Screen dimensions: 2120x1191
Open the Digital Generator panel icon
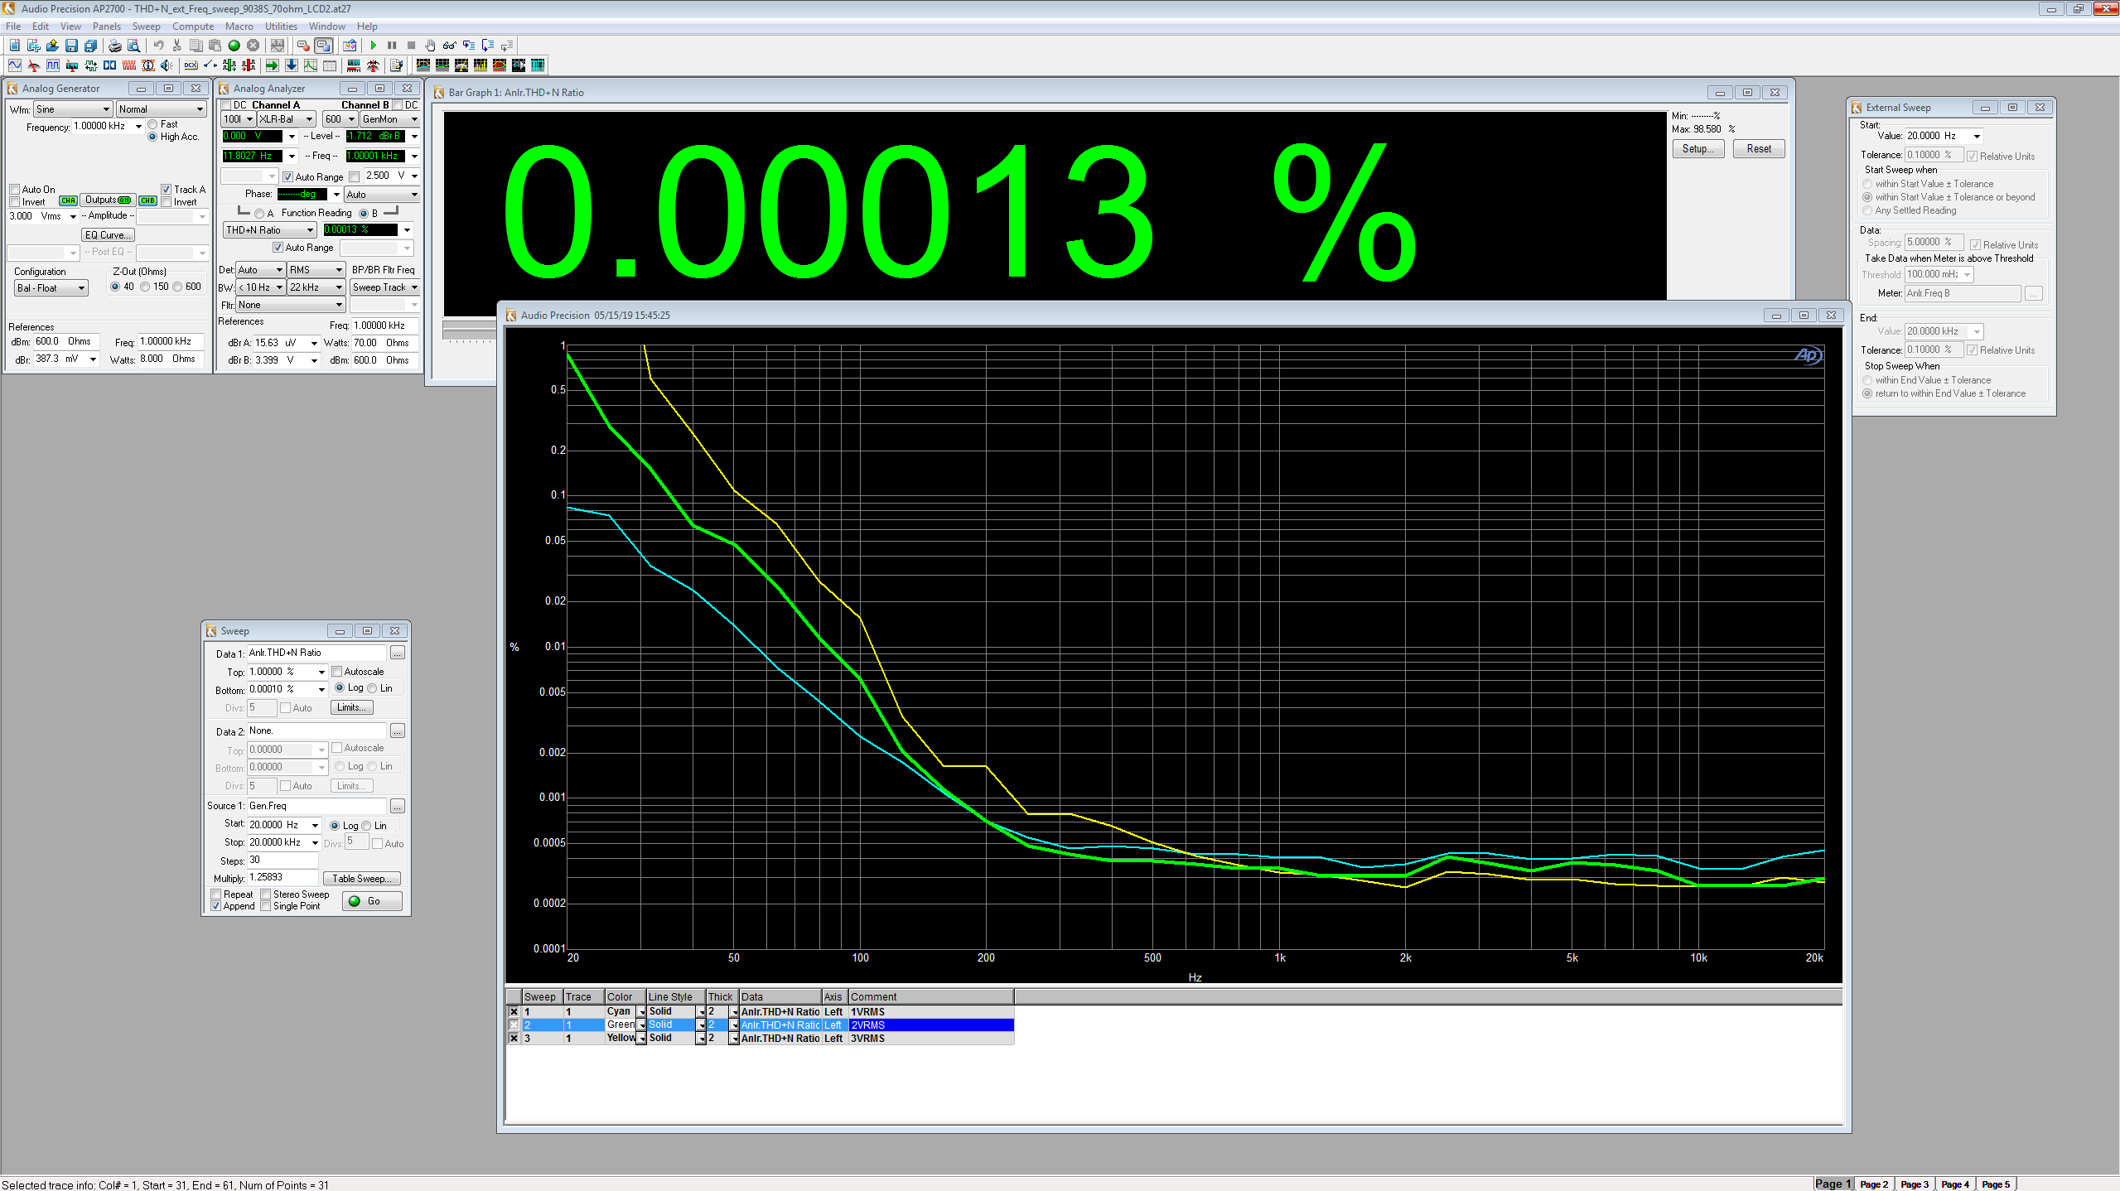(53, 65)
